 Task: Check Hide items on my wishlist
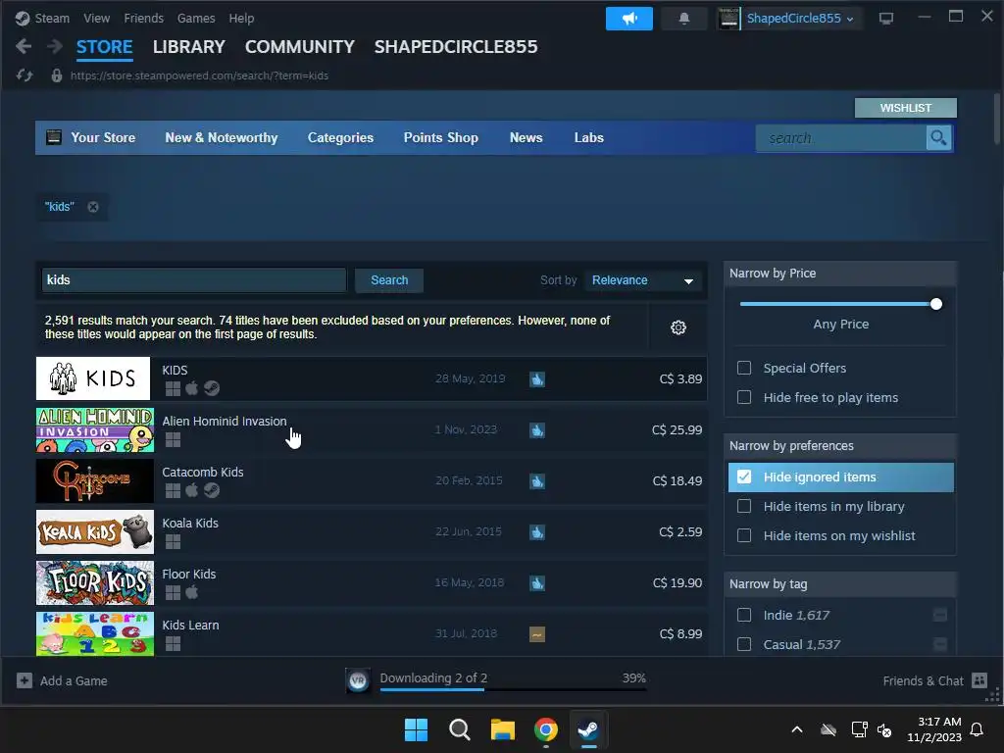(x=744, y=536)
